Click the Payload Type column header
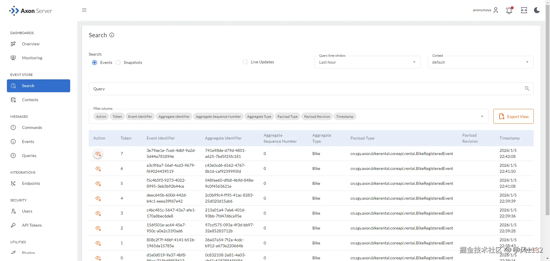This screenshot has height=261, width=550. (362, 138)
